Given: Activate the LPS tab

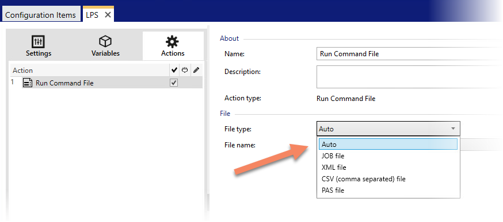Looking at the screenshot, I should [92, 15].
